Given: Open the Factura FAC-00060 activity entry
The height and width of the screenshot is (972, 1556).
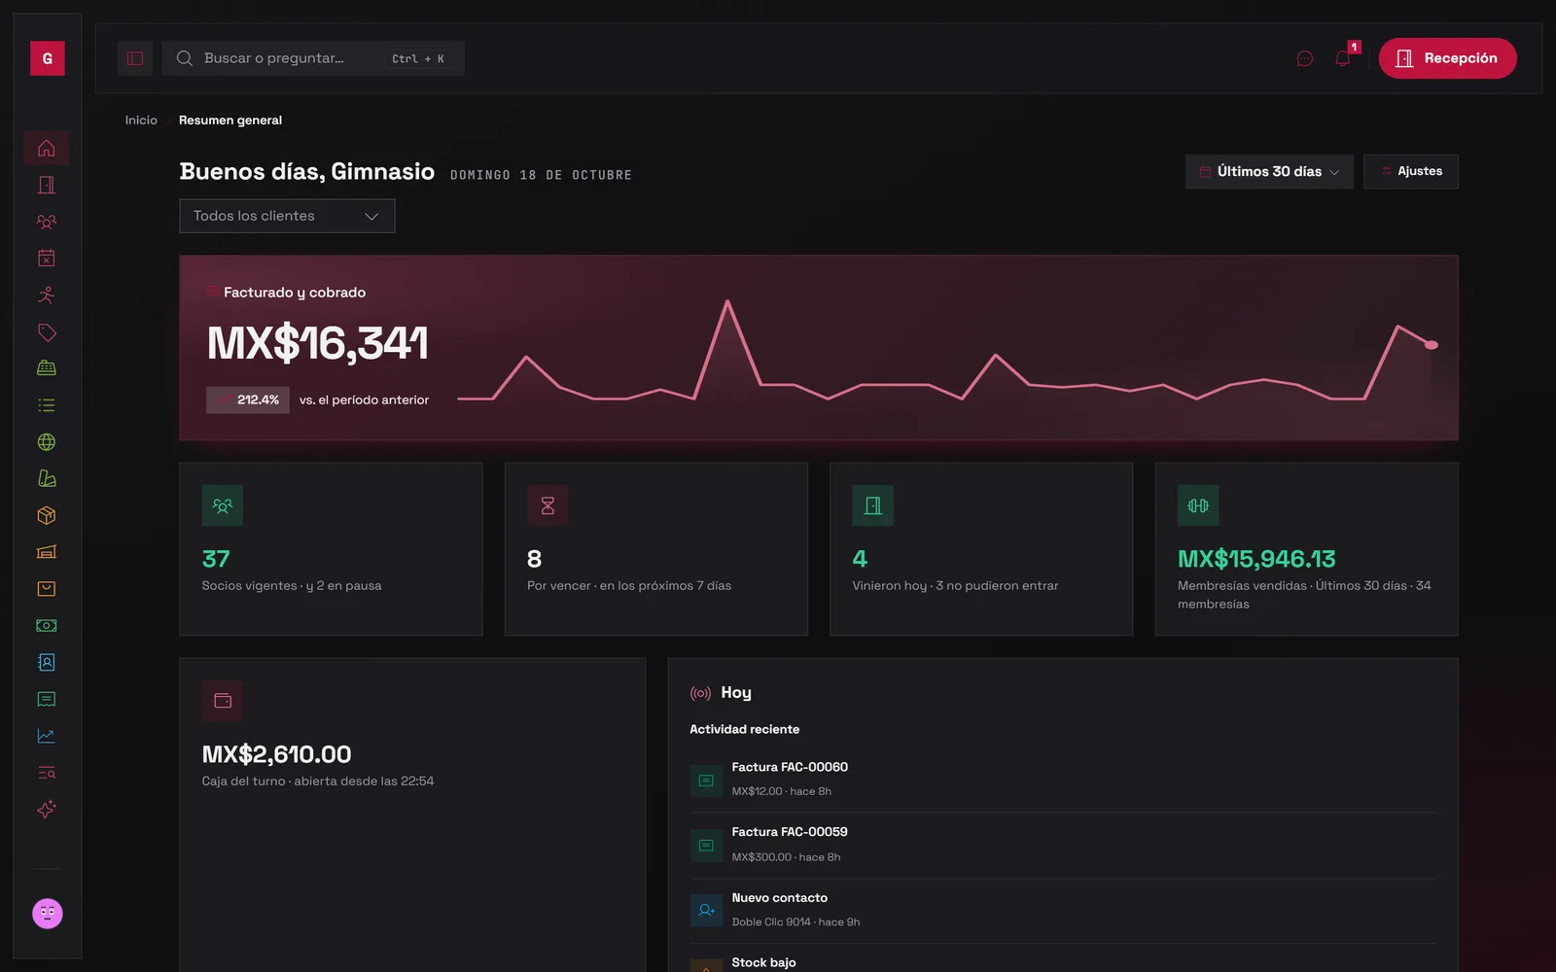Looking at the screenshot, I should pos(1063,780).
